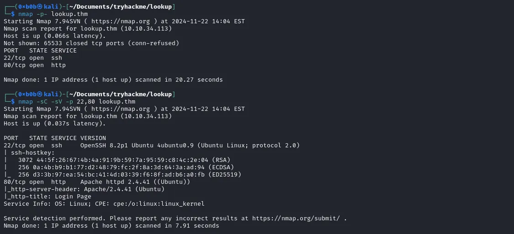Click the 'Not shown: 65533 closed tcp ports' line
Viewport: 514px width, 234px height.
[91, 43]
